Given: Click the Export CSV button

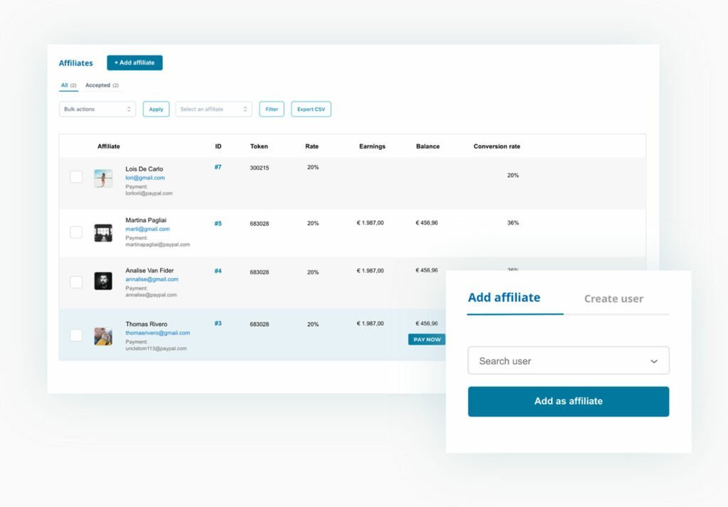Looking at the screenshot, I should tap(311, 109).
